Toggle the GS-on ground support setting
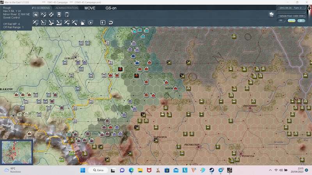The height and width of the screenshot is (175, 312). coord(111,8)
